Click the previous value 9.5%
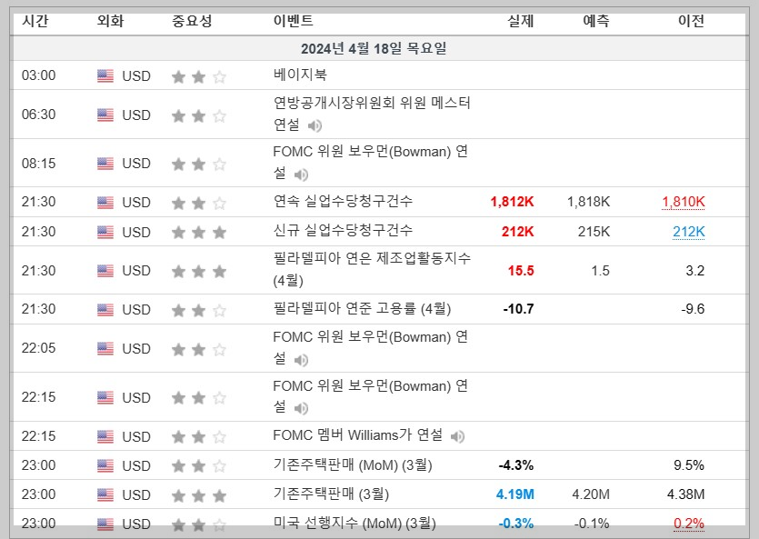The height and width of the screenshot is (539, 759). coord(689,465)
